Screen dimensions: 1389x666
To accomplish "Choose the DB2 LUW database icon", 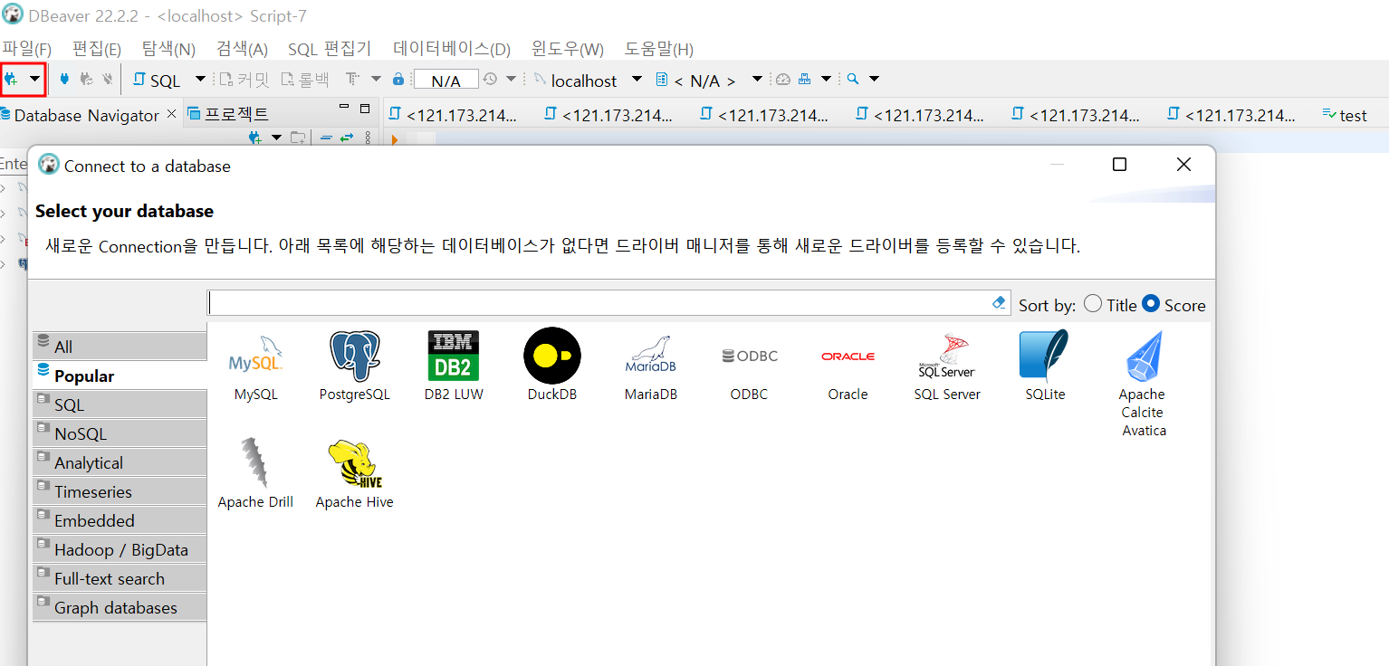I will click(454, 366).
